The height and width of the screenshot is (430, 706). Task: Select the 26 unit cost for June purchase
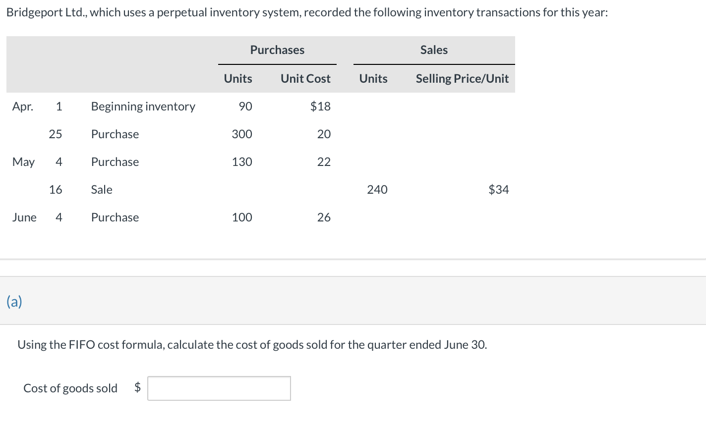(324, 217)
